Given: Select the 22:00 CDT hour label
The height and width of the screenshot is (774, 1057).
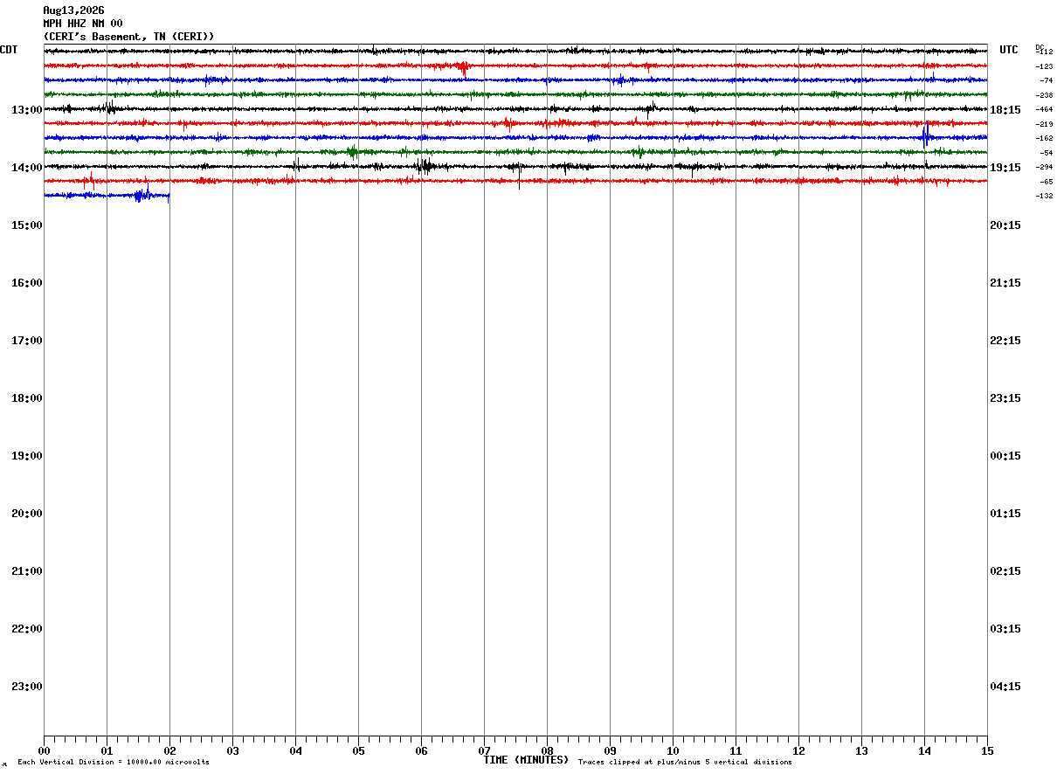Looking at the screenshot, I should point(27,629).
